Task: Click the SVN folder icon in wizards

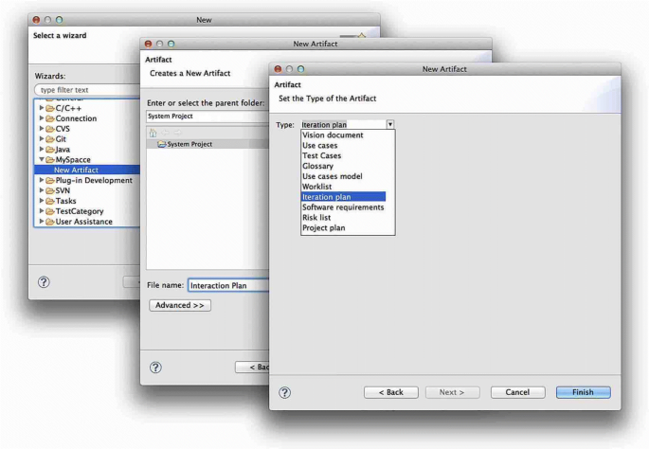Action: 49,190
